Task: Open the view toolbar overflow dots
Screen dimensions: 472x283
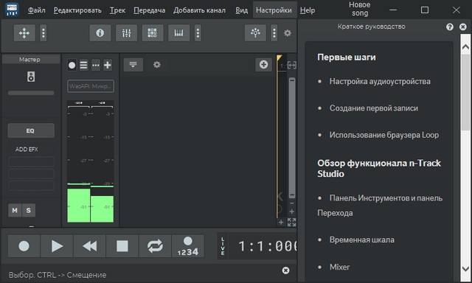Action: click(x=198, y=32)
